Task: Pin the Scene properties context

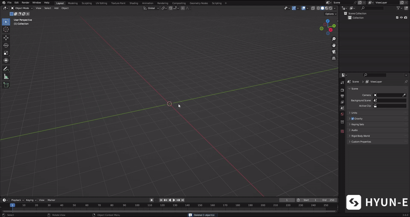Action: coord(406,82)
